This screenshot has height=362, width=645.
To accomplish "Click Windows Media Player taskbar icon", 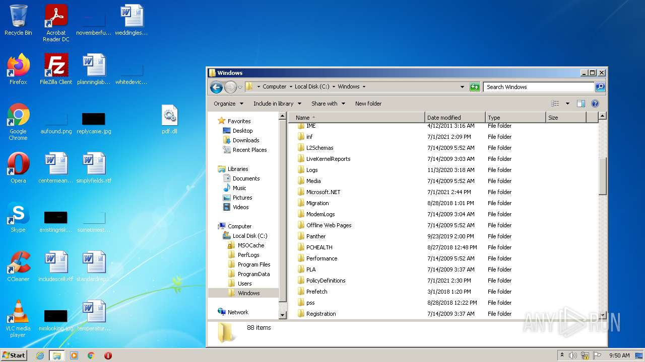I will click(x=74, y=355).
